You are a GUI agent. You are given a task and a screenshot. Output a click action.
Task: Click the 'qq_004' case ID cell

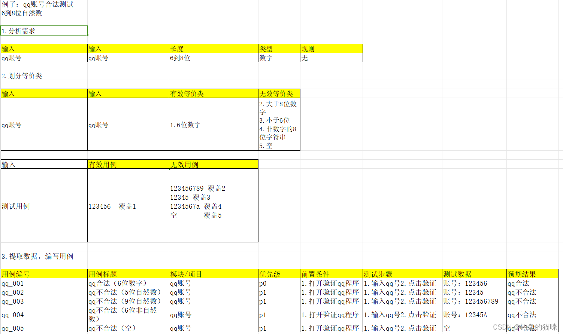[44, 315]
